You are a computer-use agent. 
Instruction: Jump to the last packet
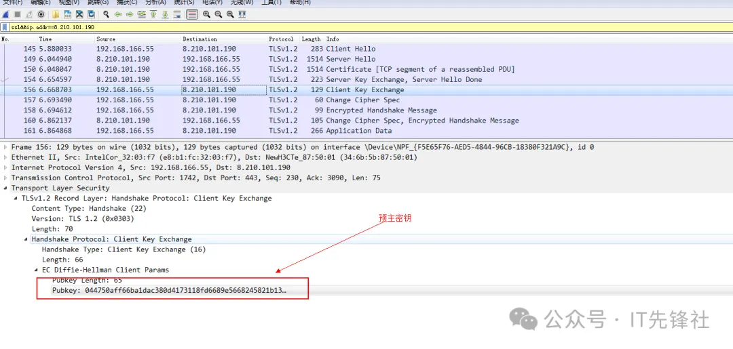[x=165, y=14]
